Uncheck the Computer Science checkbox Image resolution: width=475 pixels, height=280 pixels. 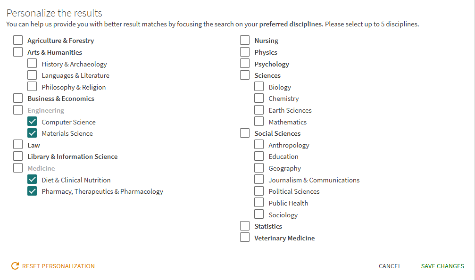click(x=32, y=122)
